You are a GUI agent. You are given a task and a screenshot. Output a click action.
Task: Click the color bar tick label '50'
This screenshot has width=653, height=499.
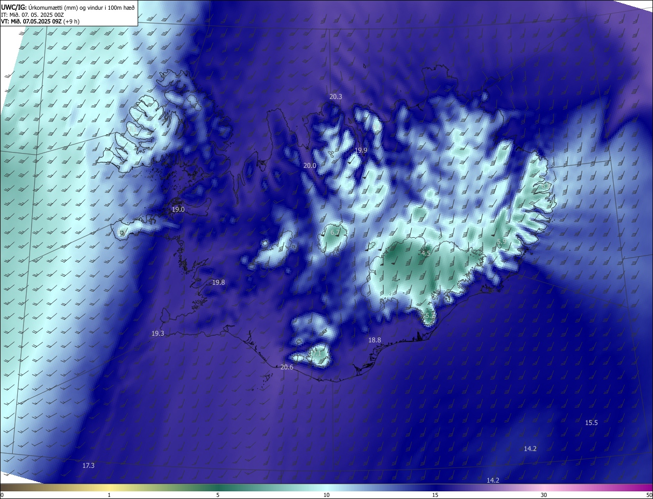[x=649, y=495]
